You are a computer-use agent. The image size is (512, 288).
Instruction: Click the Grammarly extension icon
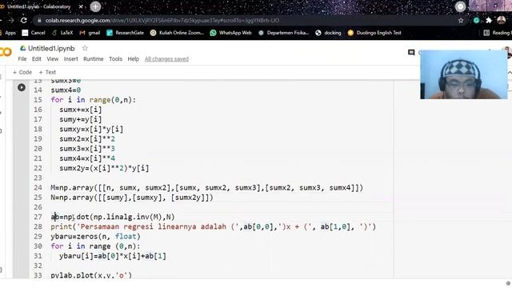[477, 20]
